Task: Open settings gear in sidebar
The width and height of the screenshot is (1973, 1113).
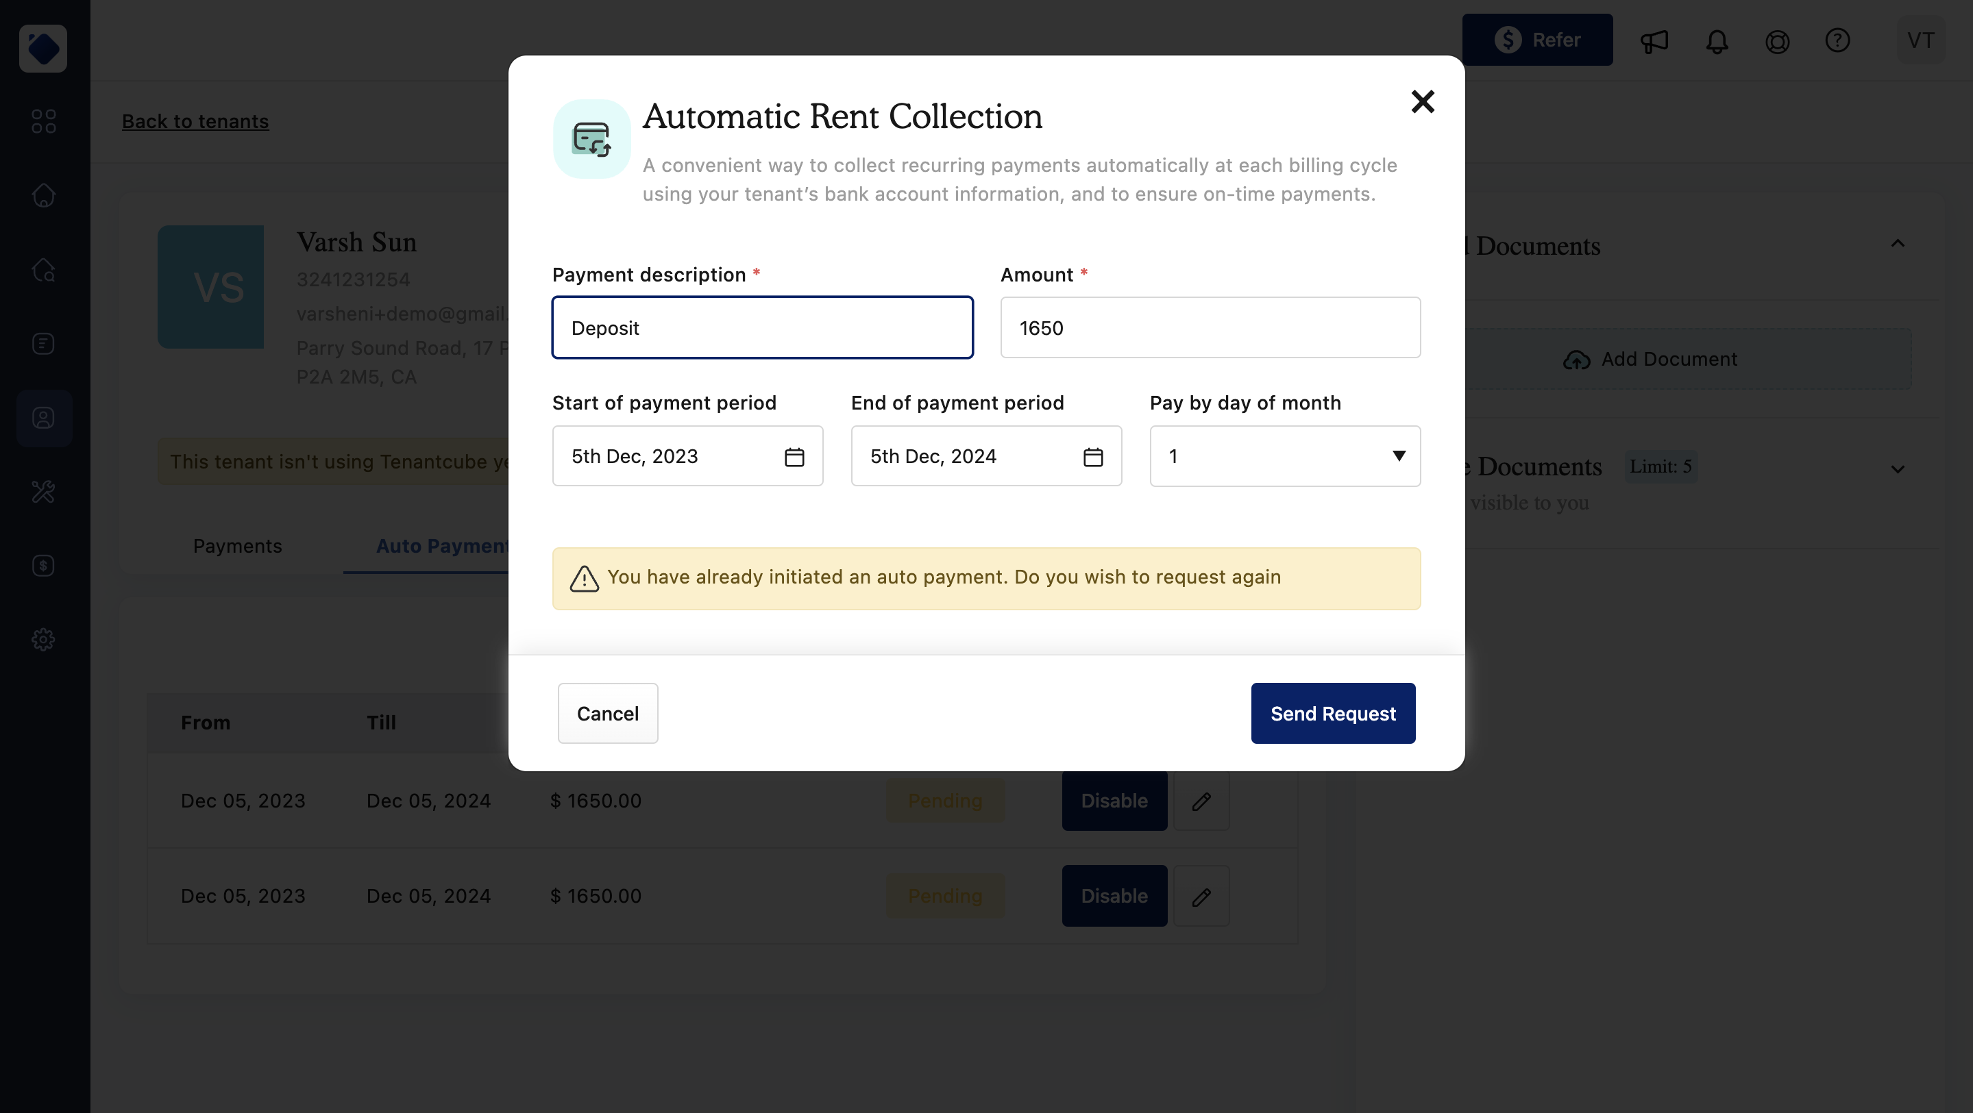Action: (x=44, y=639)
